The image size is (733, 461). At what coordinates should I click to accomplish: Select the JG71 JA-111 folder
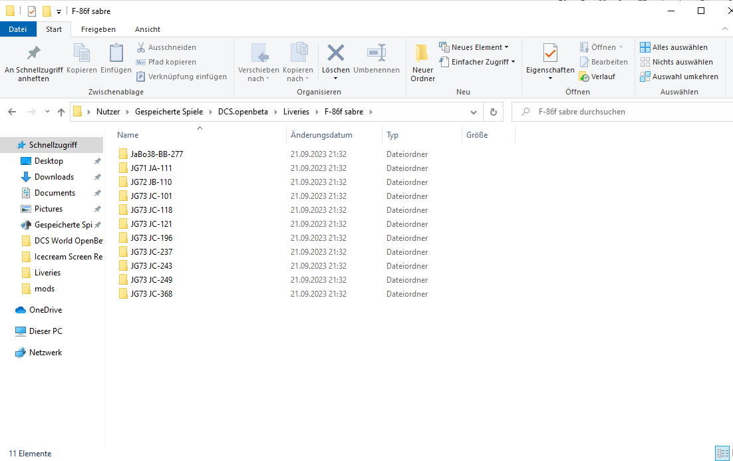pos(151,168)
